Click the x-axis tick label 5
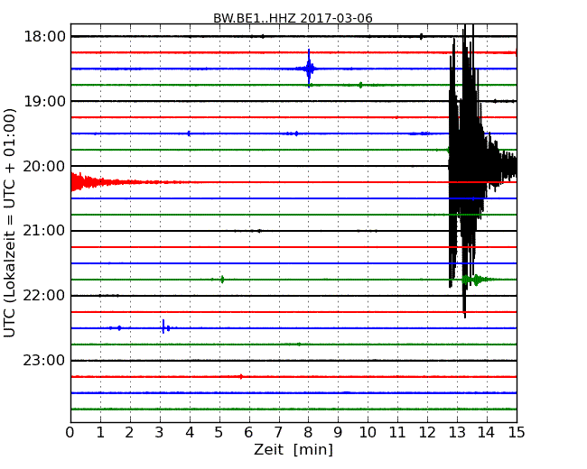Screen dimensions: 587x469 point(219,433)
